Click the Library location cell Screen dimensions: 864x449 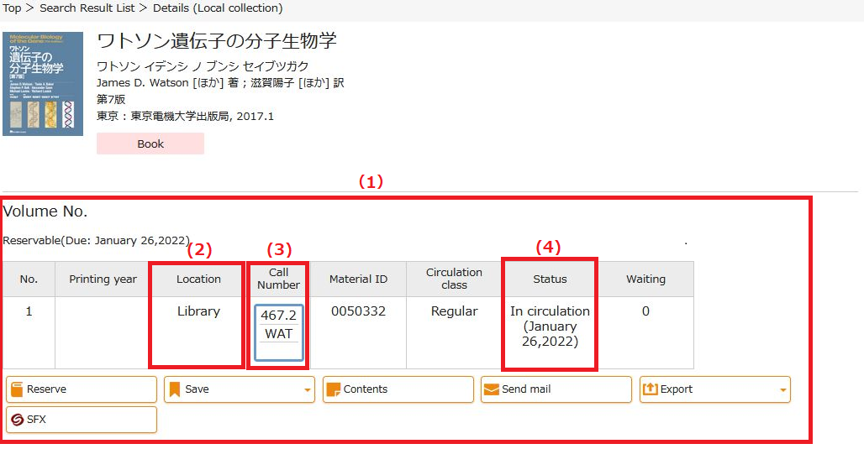click(198, 332)
